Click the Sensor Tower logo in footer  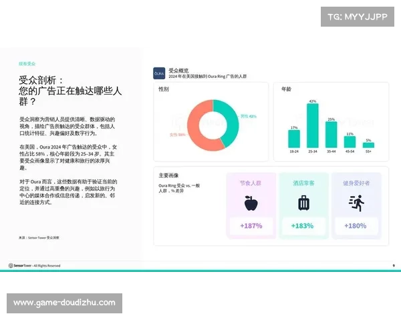point(20,265)
